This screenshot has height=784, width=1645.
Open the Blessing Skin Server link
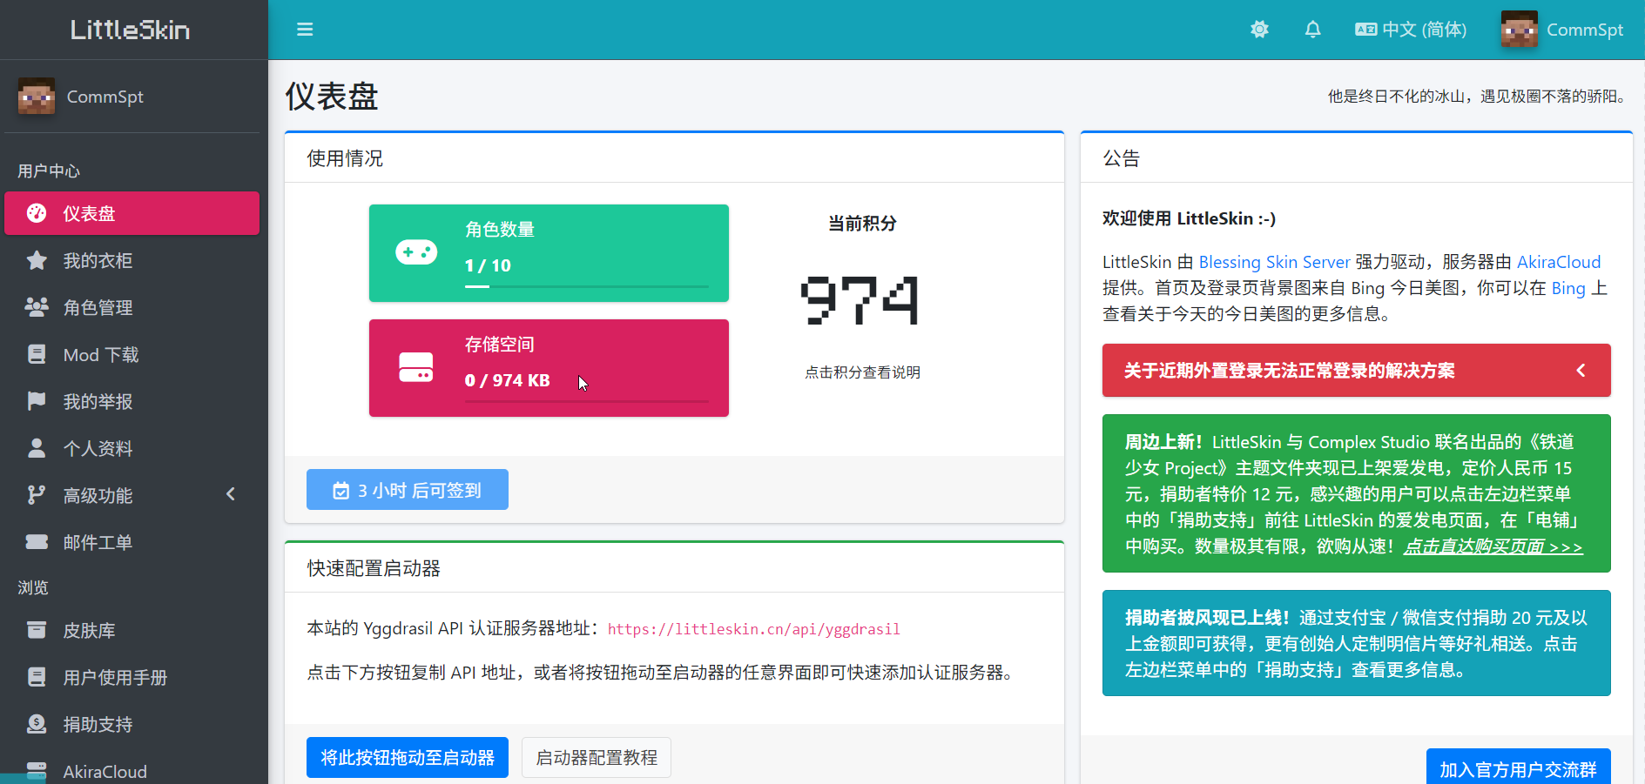pos(1274,262)
